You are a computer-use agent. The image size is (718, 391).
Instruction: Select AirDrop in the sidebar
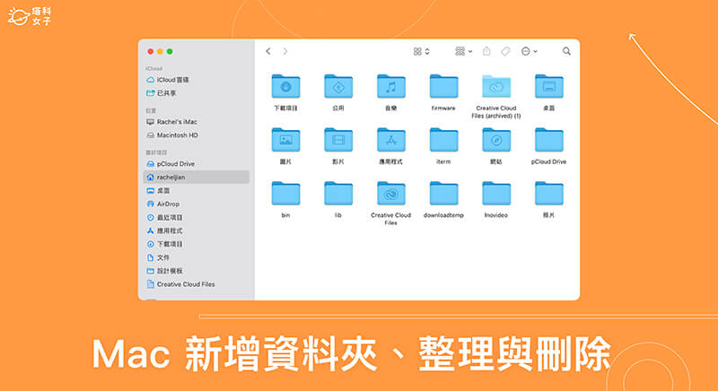click(168, 204)
